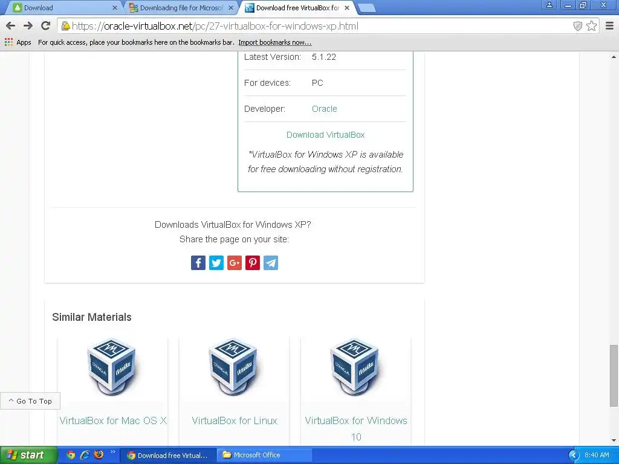Click the browser forward arrow
Screen dimensions: 619x464
pyautogui.click(x=28, y=26)
